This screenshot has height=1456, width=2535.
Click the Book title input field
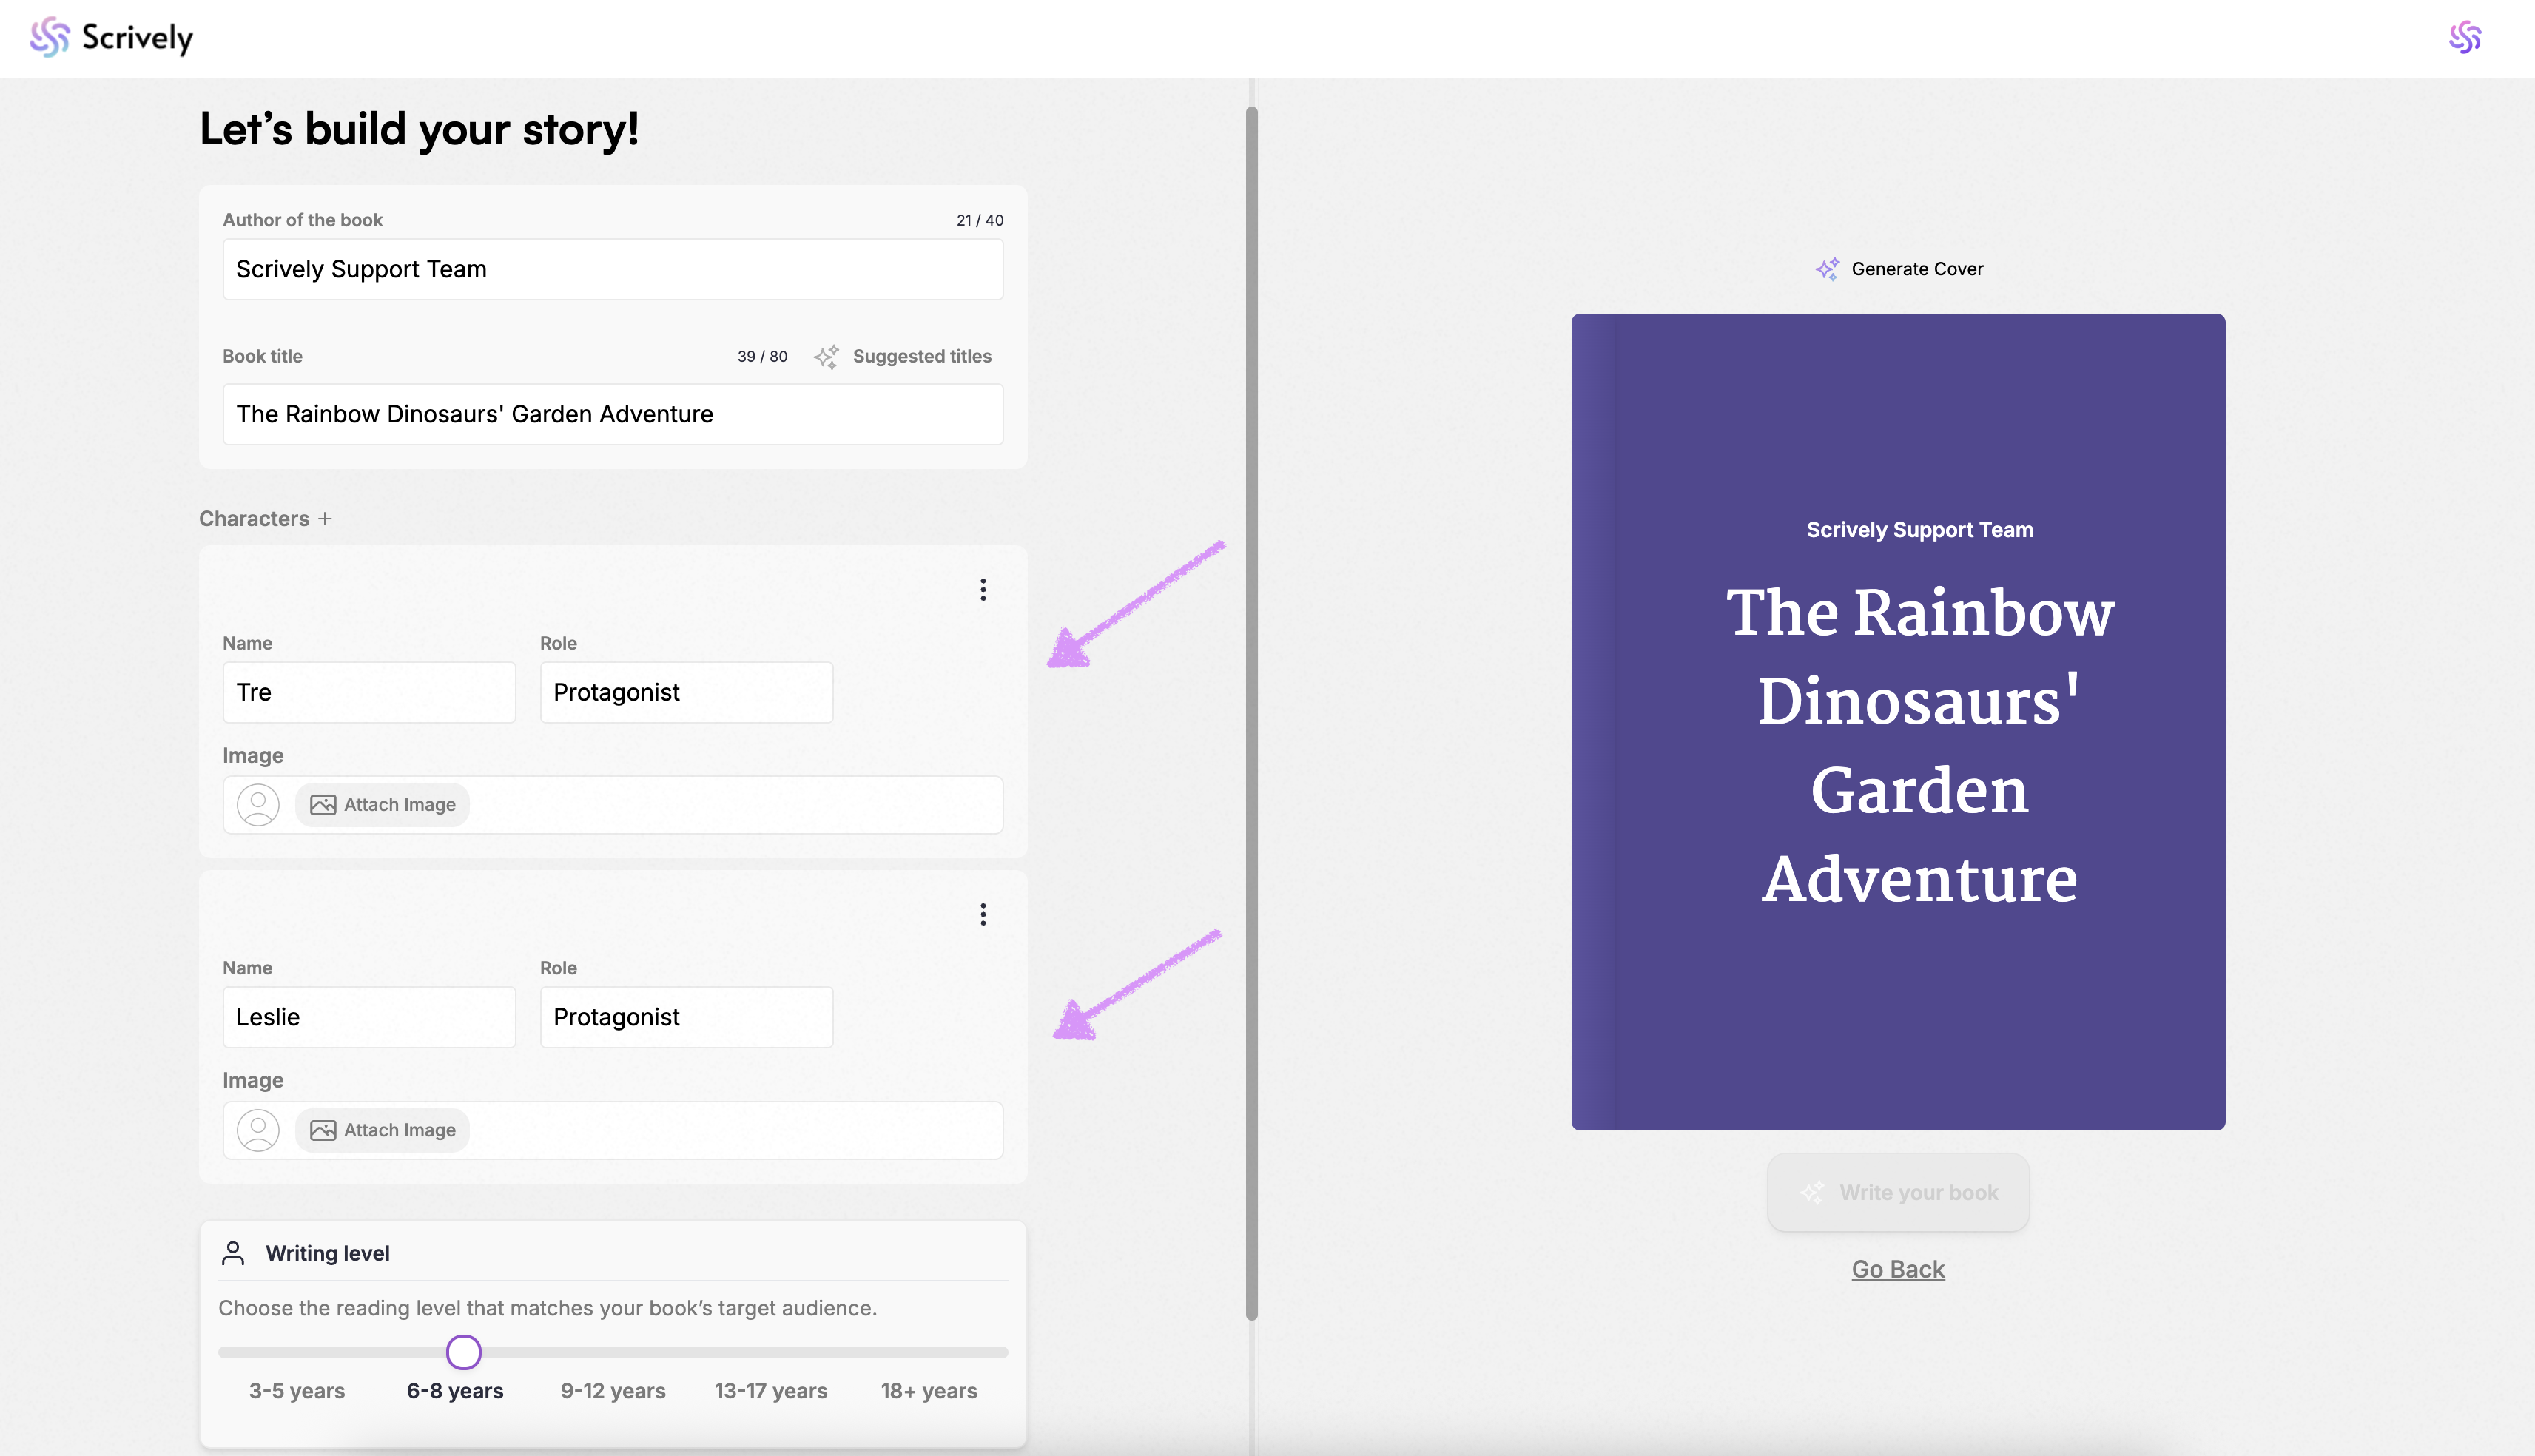pos(612,414)
